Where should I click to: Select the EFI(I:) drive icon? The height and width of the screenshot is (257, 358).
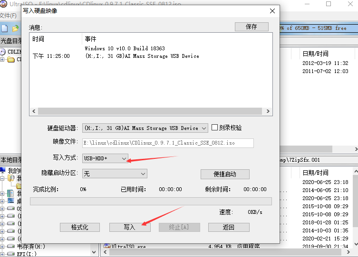[x=11, y=254]
